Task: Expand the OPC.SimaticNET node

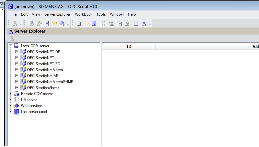Action: click(x=17, y=58)
